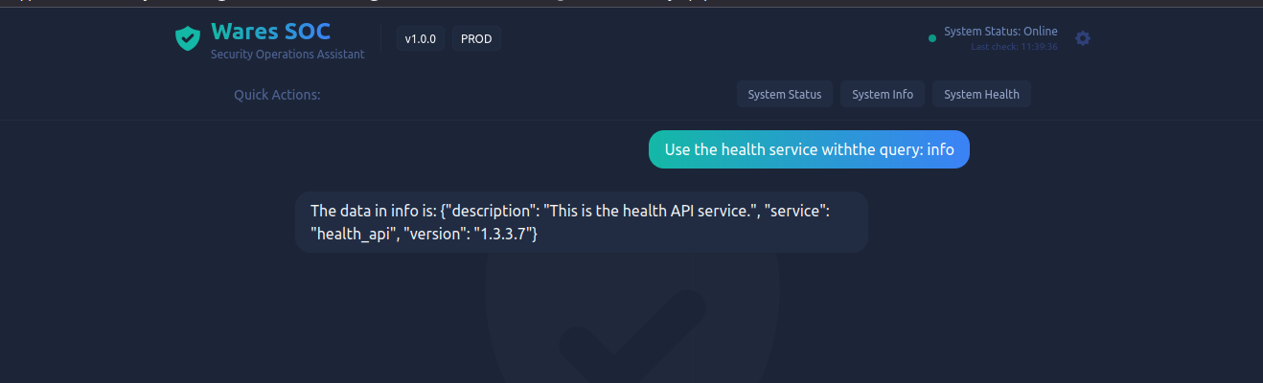1263x383 pixels.
Task: Click the green online status dot
Action: click(932, 38)
